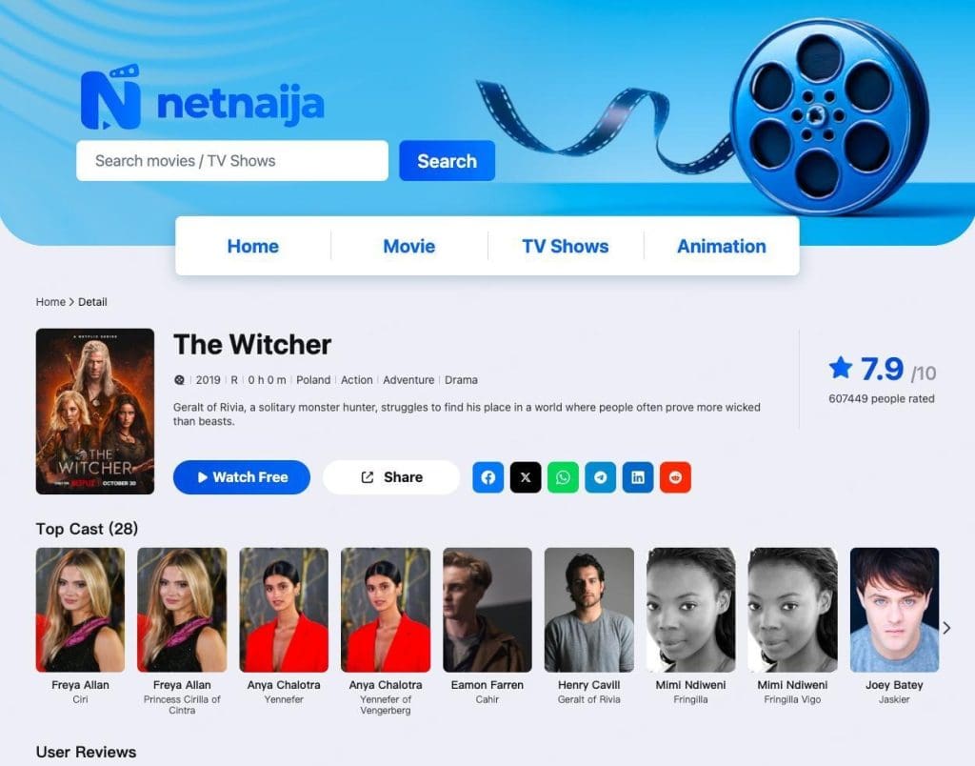Show next cast members with arrow
Screen dimensions: 975x766
click(x=946, y=628)
